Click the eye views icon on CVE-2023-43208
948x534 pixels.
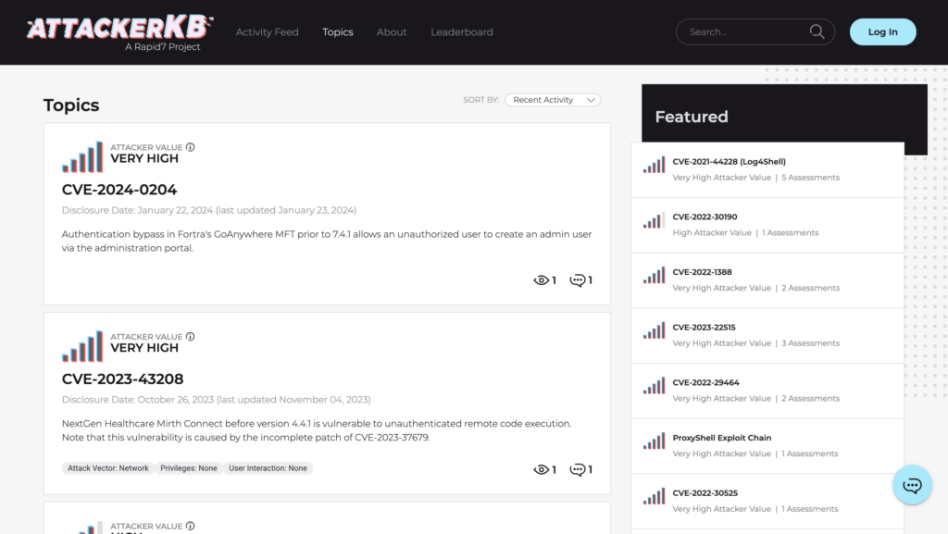click(541, 470)
